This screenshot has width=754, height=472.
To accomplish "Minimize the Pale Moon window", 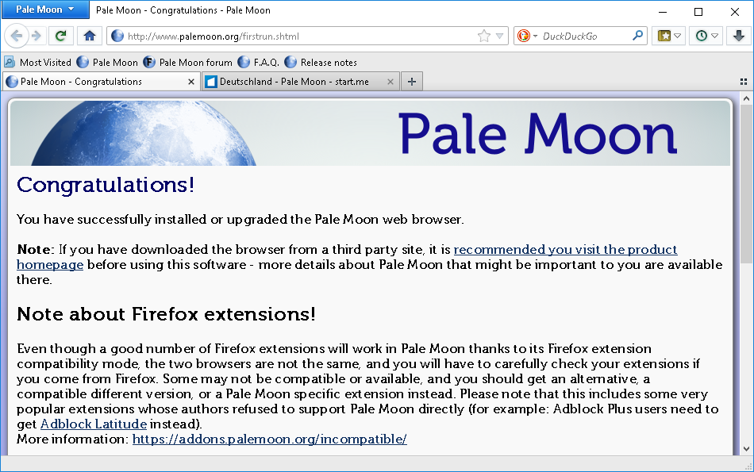I will click(x=663, y=12).
